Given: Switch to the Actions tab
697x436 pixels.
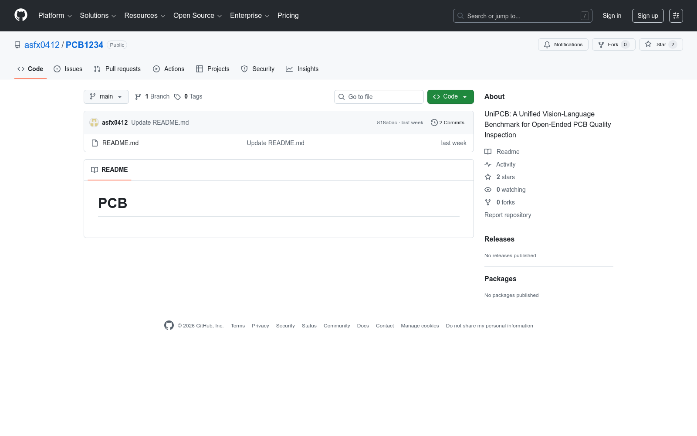Looking at the screenshot, I should (169, 69).
